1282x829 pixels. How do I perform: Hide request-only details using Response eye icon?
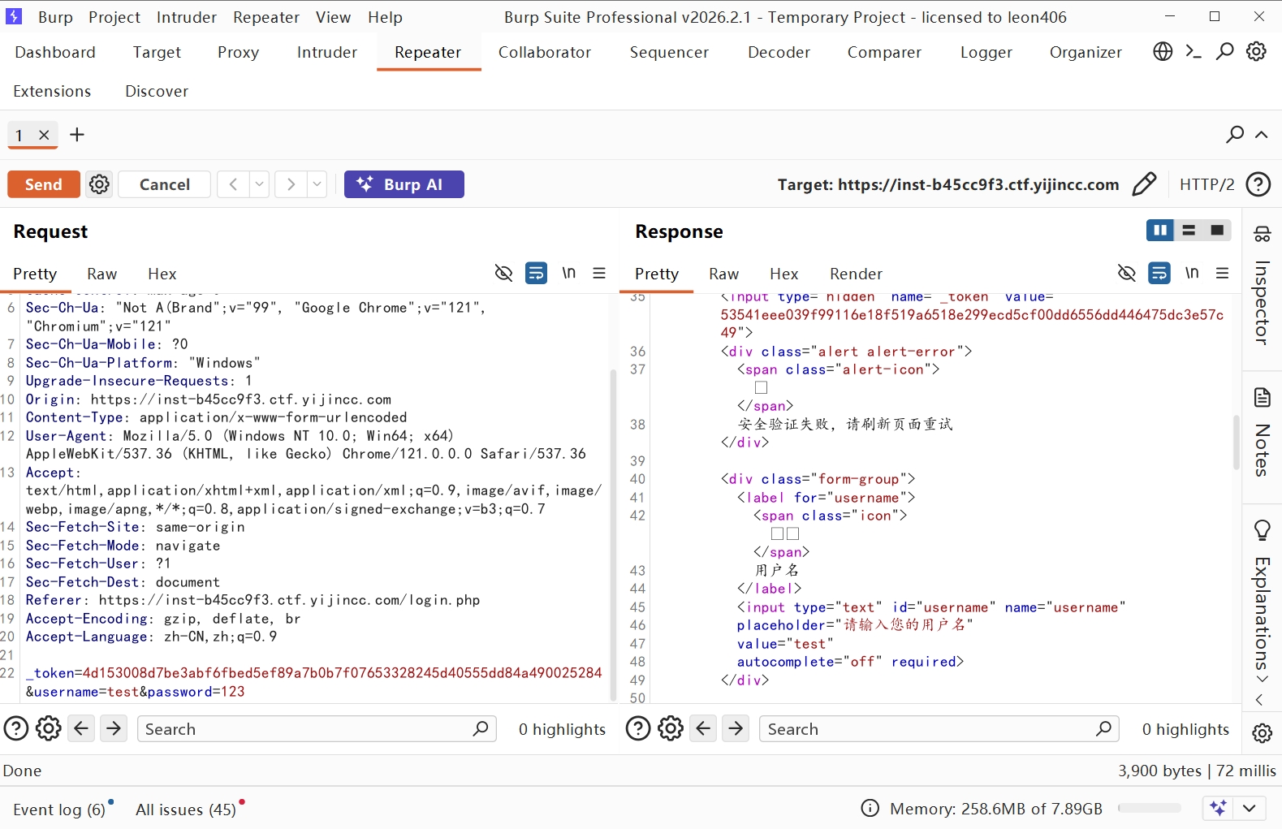coord(1126,274)
